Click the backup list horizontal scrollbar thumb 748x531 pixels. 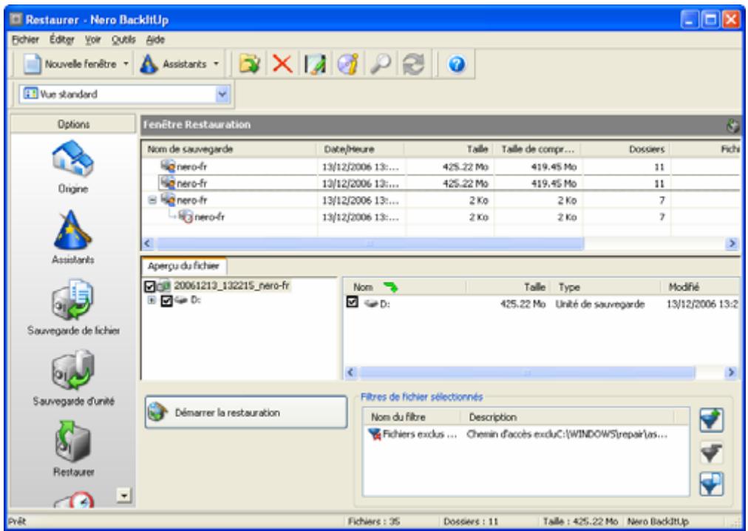pos(370,243)
